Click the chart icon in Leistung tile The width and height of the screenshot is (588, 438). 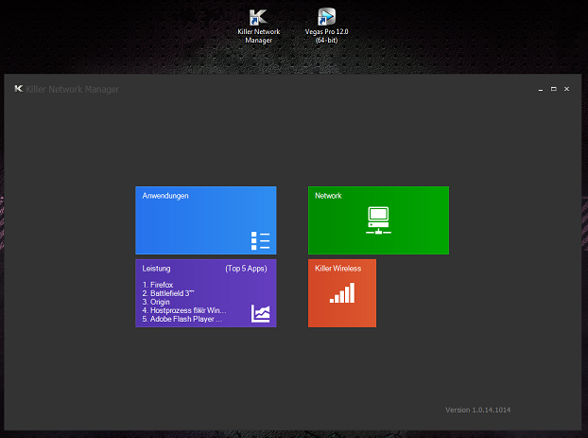coord(260,313)
